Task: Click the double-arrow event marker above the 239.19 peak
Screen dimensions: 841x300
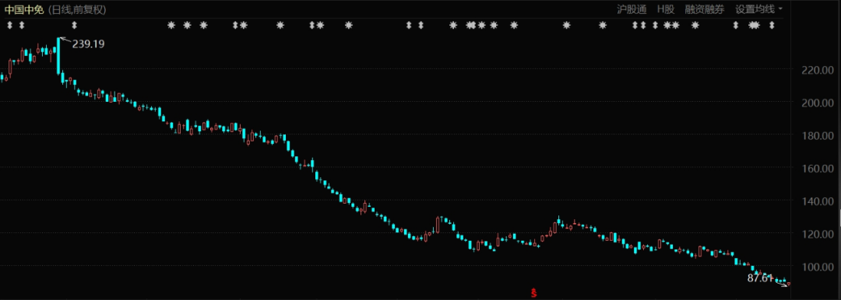Action: [x=75, y=25]
